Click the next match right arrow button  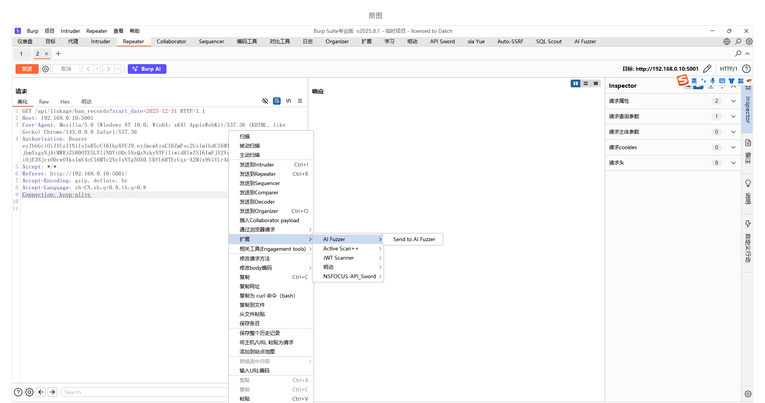coord(53,392)
